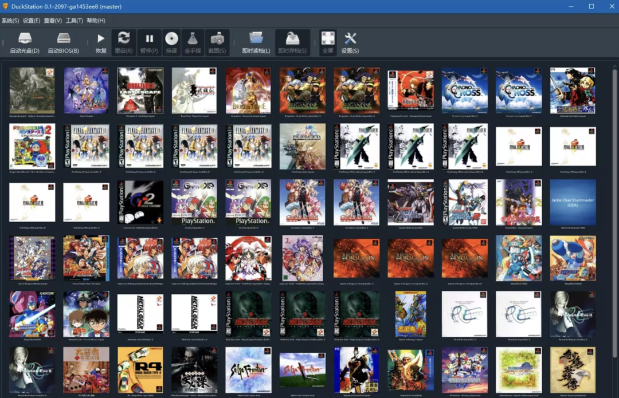
Task: Select the Mega Man X6 cover
Action: tap(32, 314)
